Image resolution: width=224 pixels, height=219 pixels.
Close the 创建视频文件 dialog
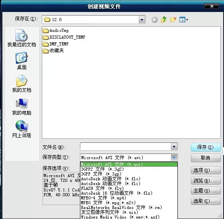(212, 6)
